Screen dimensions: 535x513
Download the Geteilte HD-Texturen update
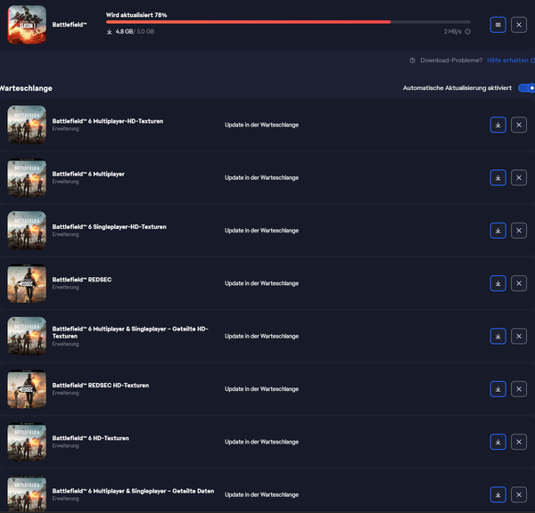pos(498,336)
